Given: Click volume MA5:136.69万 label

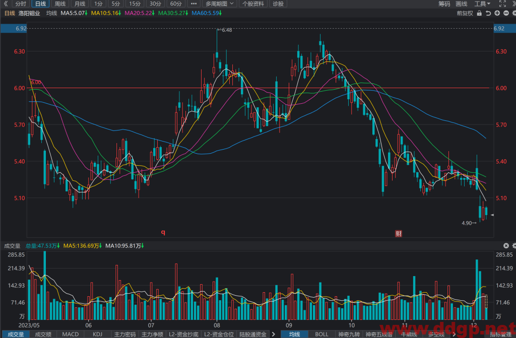Looking at the screenshot, I should pyautogui.click(x=83, y=246).
